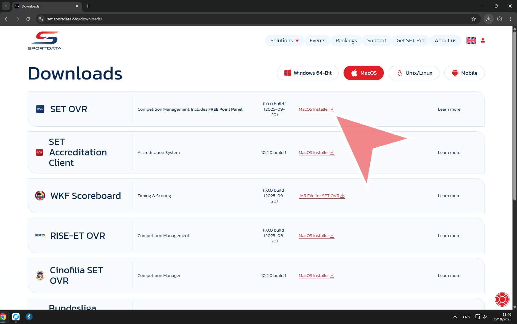
Task: Go to Get SET Pro page
Action: pyautogui.click(x=410, y=40)
